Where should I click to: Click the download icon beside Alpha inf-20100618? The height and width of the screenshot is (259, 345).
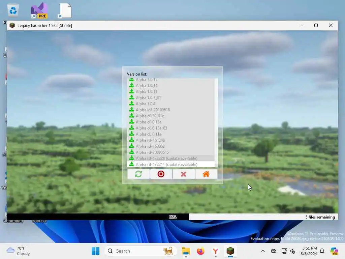click(132, 110)
